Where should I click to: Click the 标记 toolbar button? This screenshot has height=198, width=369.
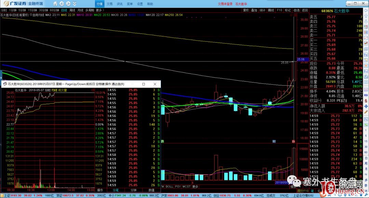288,10
